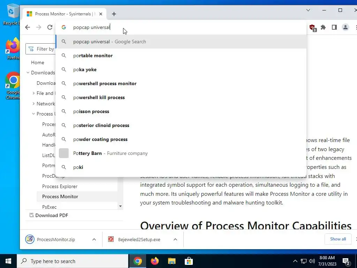Image resolution: width=357 pixels, height=268 pixels.
Task: Collapse the Downloads tree node
Action: 28,73
